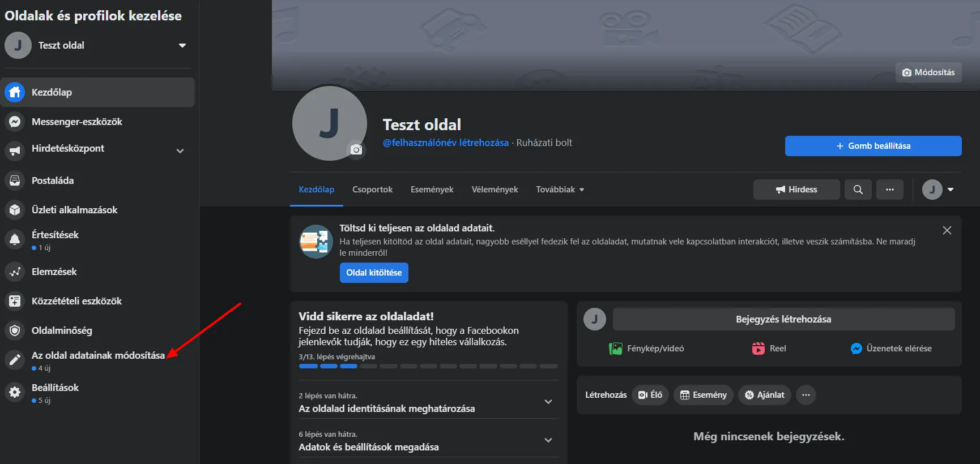Viewport: 980px width, 464px height.
Task: Open the Értesítések bell icon
Action: [x=15, y=239]
